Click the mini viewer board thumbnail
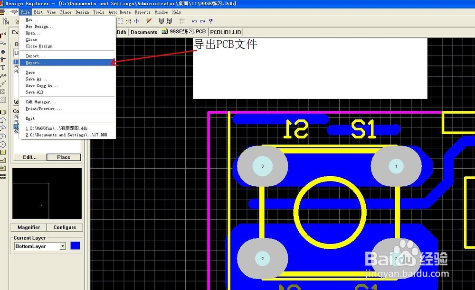The image size is (475, 290). pyautogui.click(x=47, y=193)
